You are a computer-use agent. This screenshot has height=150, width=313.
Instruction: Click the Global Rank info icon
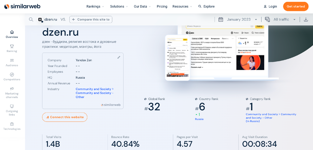145,99
